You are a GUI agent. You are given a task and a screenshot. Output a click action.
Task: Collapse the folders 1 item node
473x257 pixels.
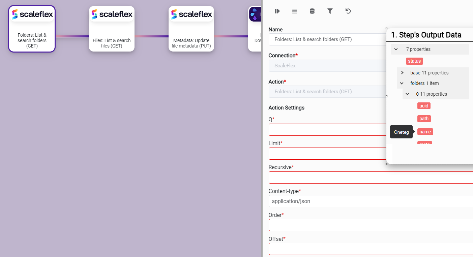pyautogui.click(x=402, y=83)
